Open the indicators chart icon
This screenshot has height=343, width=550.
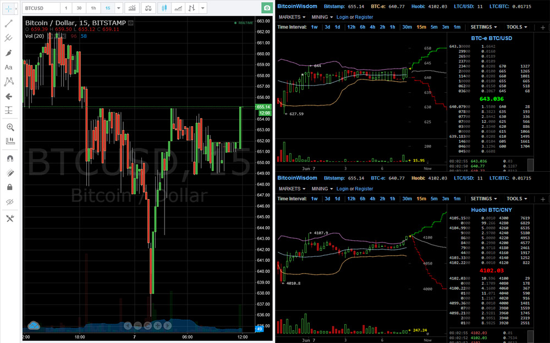pyautogui.click(x=132, y=8)
